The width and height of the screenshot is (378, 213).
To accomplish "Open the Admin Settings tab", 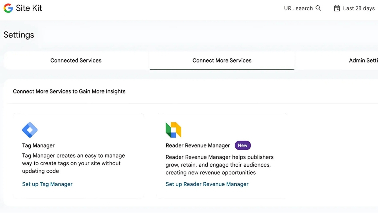I will pyautogui.click(x=364, y=60).
